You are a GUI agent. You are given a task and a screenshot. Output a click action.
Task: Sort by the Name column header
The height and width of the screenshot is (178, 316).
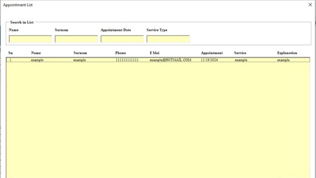click(36, 53)
